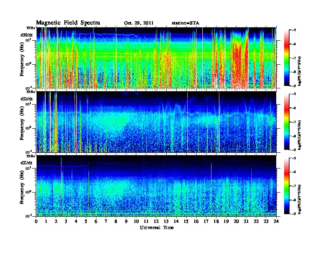Click the dD/dt spectrogram plot
Viewport: 329px width, 254px height.
click(x=156, y=122)
